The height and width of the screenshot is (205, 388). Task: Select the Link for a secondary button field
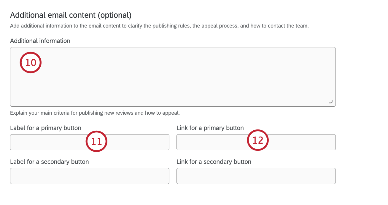pos(256,176)
